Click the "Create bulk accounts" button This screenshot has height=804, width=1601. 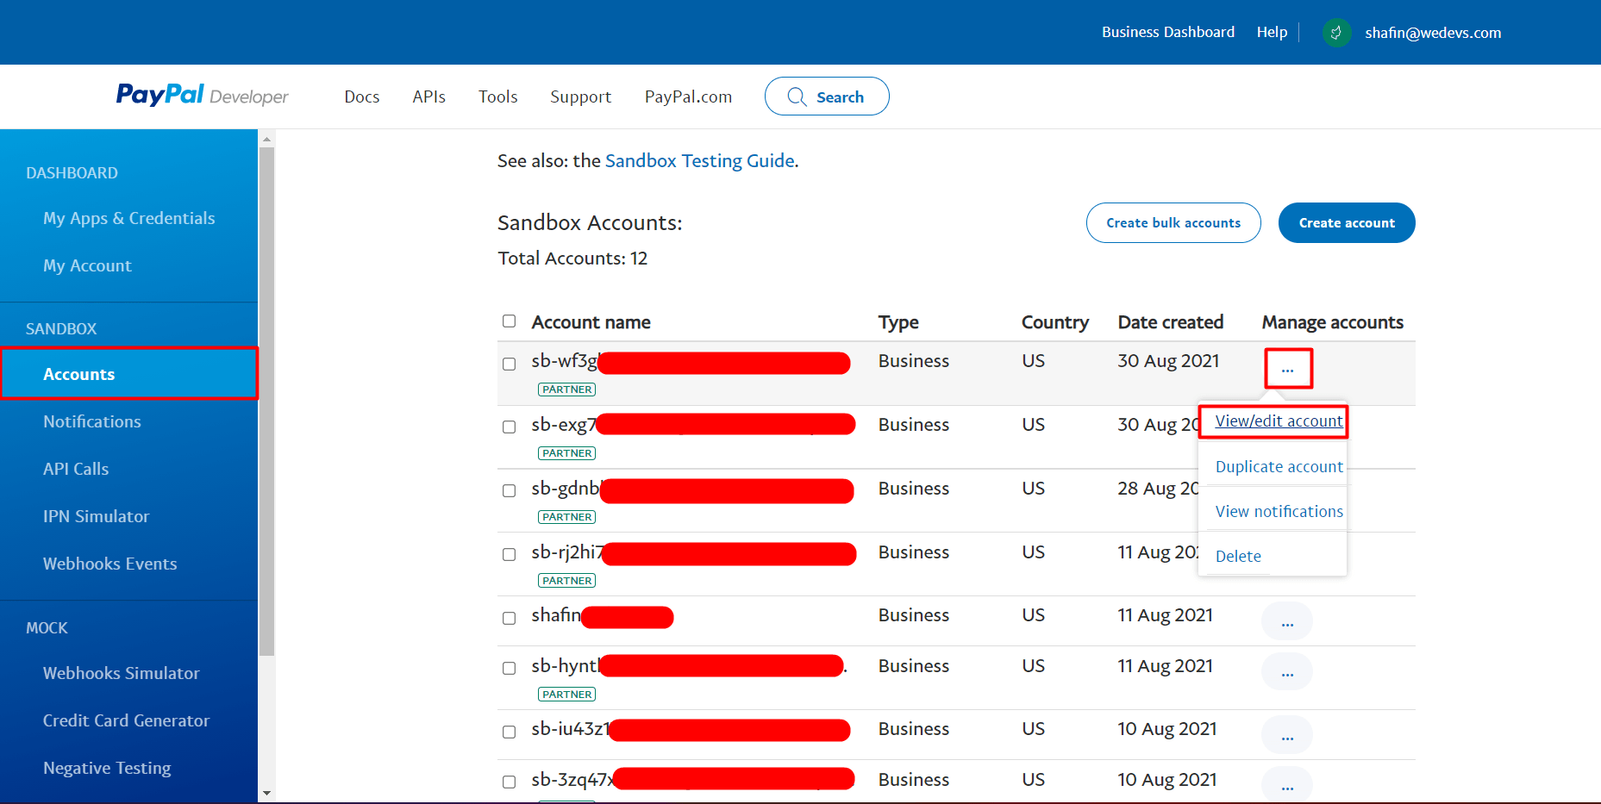click(1173, 222)
